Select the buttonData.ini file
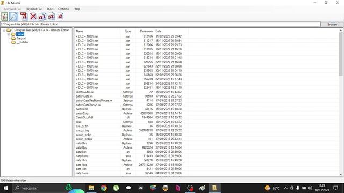 84,96
